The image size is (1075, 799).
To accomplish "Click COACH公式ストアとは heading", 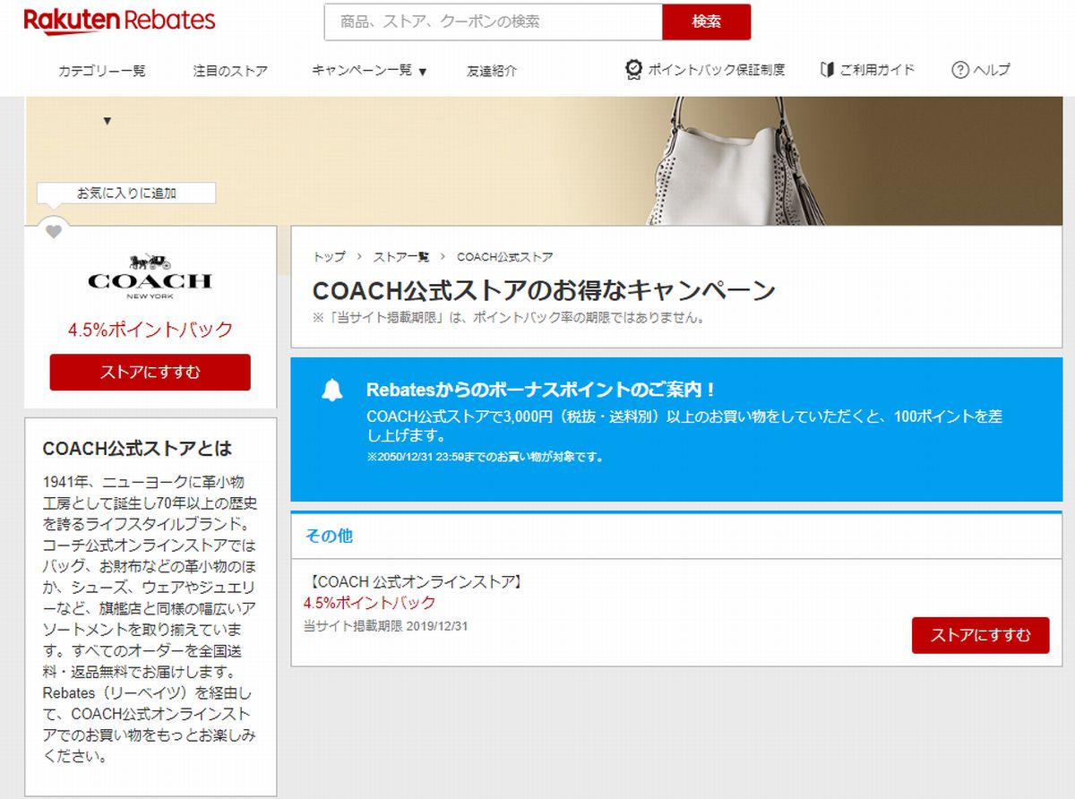I will point(137,448).
